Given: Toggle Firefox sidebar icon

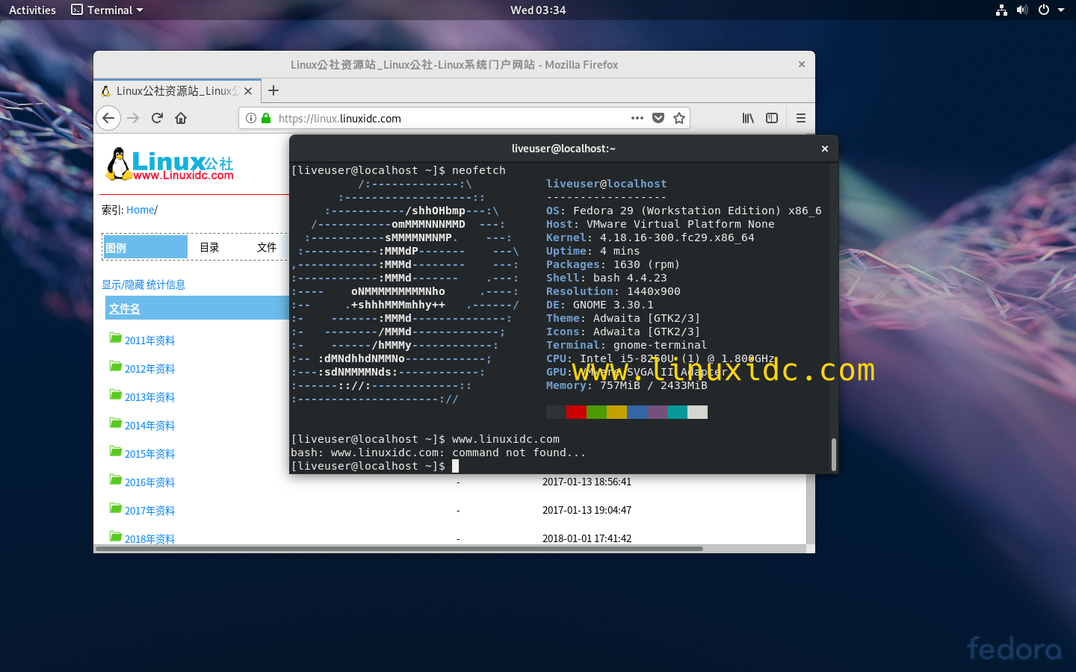Looking at the screenshot, I should (x=772, y=118).
